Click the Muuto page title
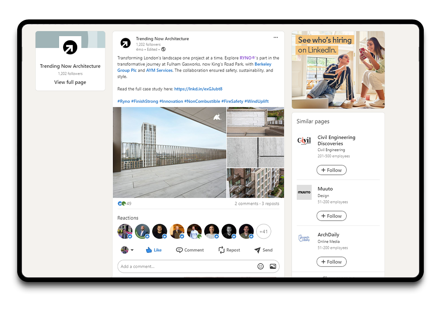441x309 pixels. pyautogui.click(x=325, y=189)
